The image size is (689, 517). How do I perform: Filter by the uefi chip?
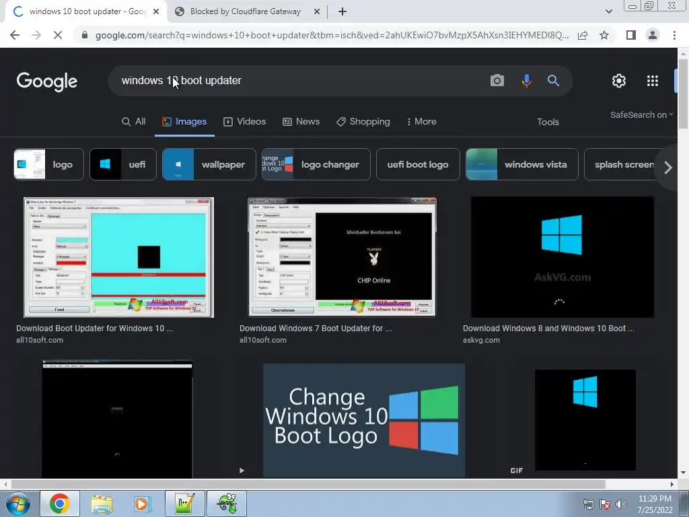pyautogui.click(x=123, y=164)
